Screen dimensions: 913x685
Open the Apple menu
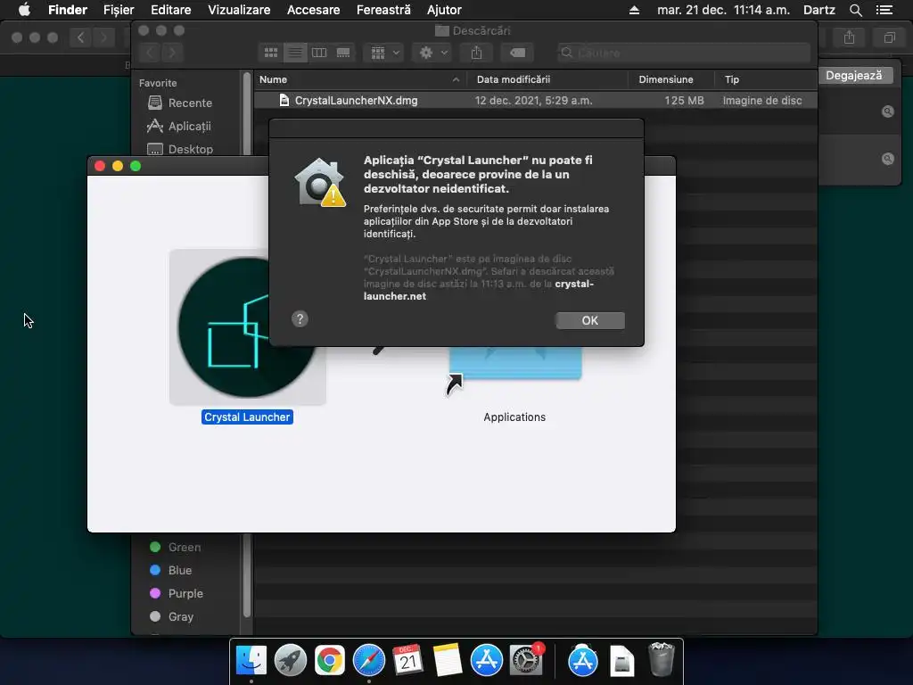pyautogui.click(x=24, y=10)
